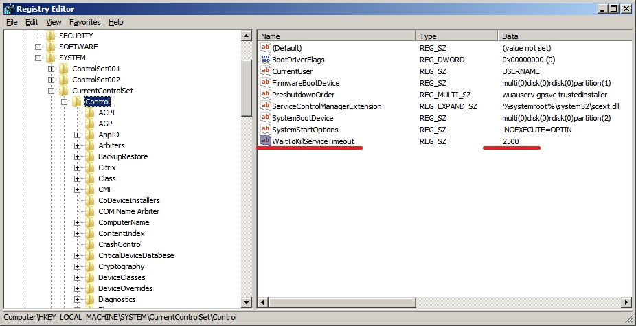Click the CoDeviceInstallers folder icon

(x=90, y=200)
